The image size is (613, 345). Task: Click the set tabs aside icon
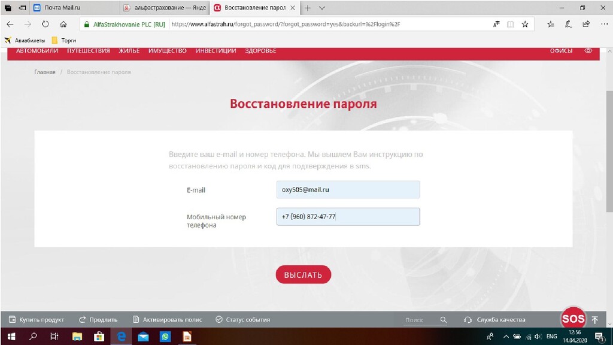(x=23, y=8)
